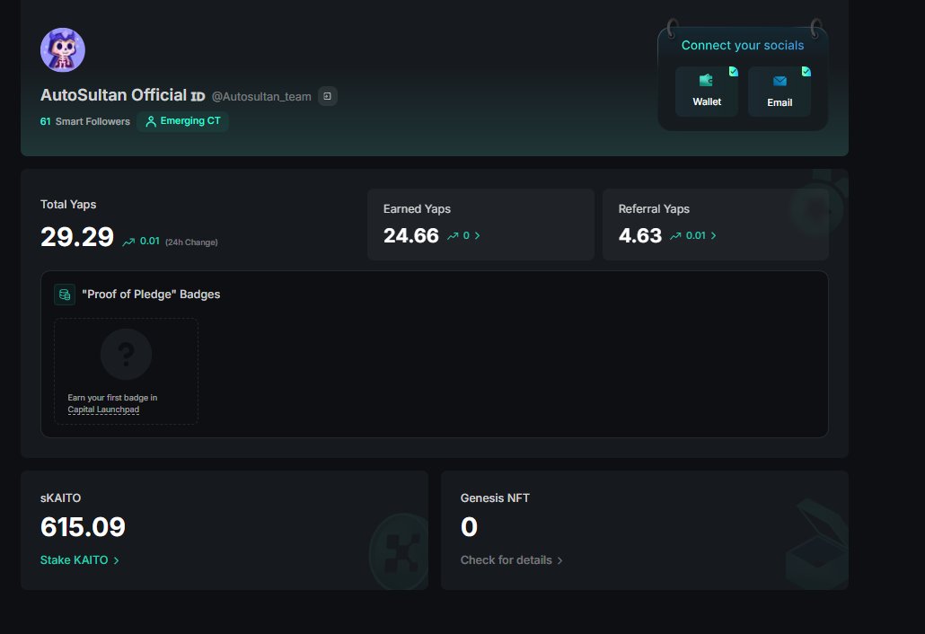The image size is (925, 634).
Task: Click the ID badge icon next to AutoSultan Official
Action: point(198,97)
